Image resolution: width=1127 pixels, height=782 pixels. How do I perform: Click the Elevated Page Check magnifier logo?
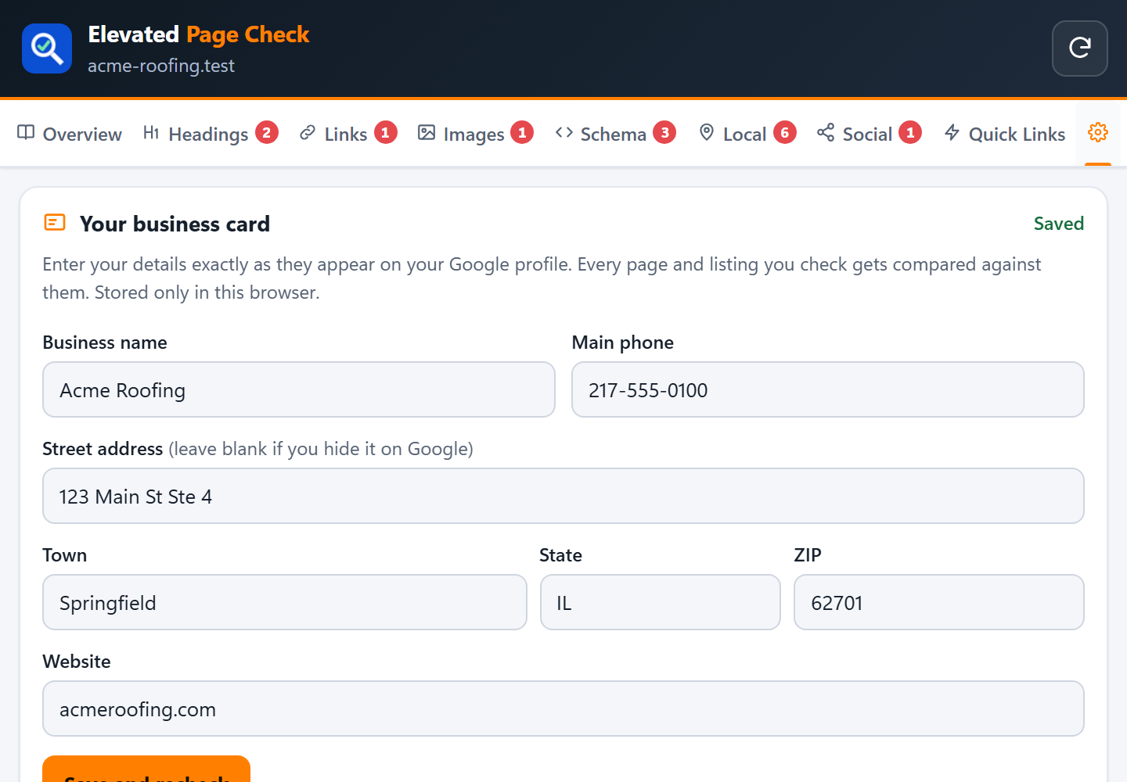(x=47, y=48)
